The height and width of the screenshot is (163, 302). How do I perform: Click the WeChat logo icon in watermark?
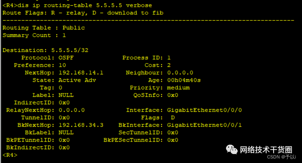point(232,150)
